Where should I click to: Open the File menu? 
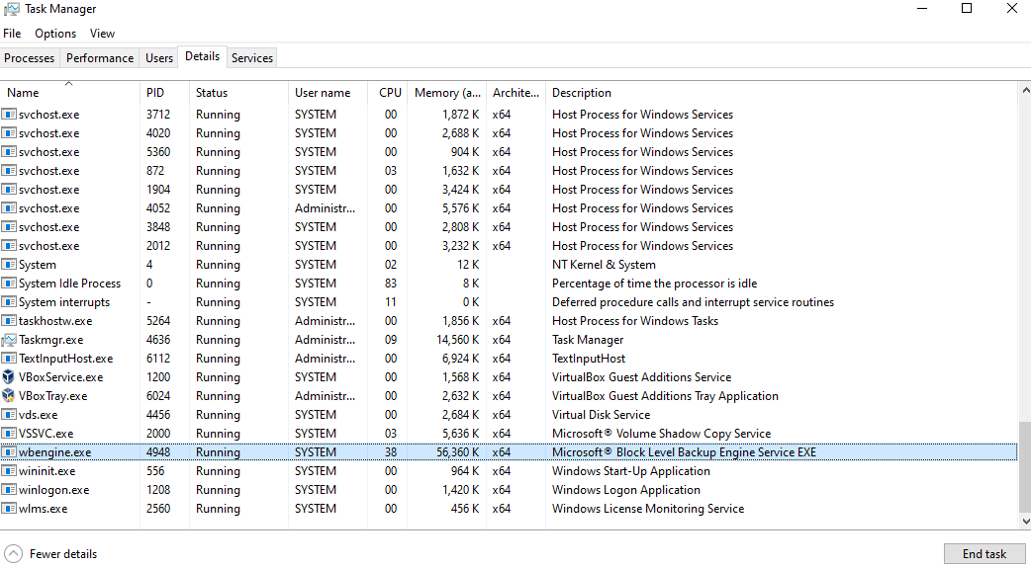(x=12, y=34)
